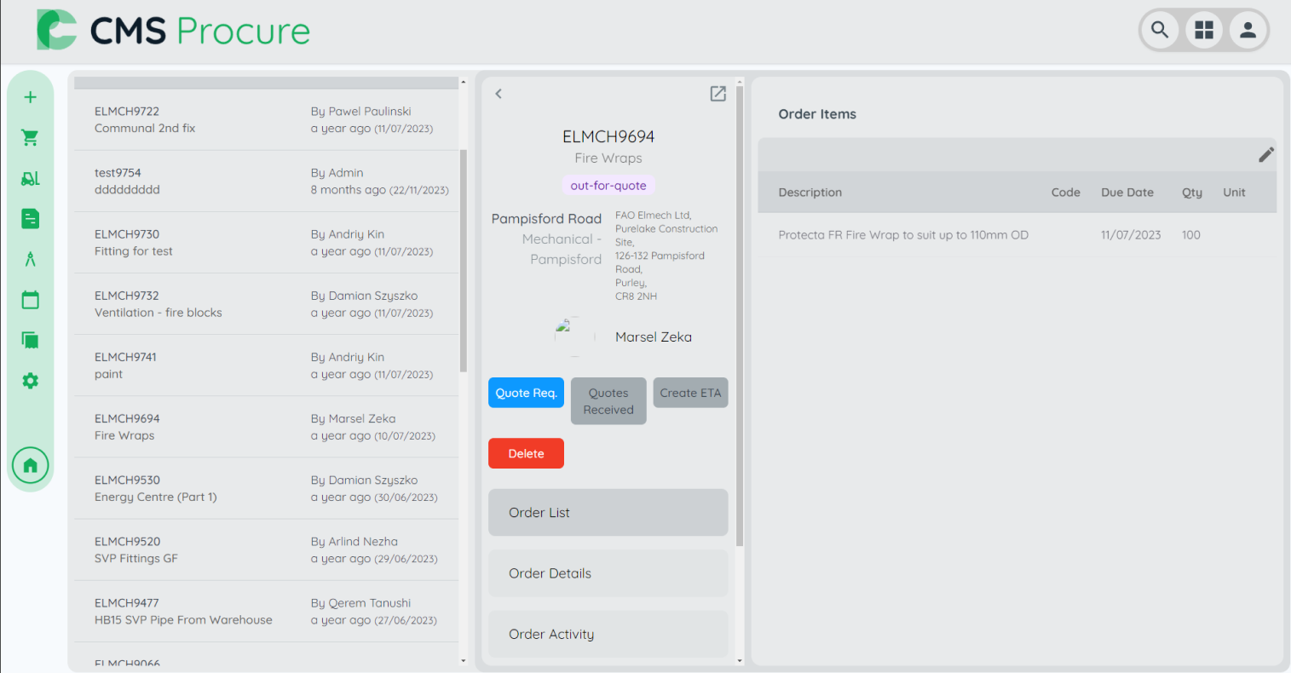Click the apps grid icon top right
This screenshot has height=673, width=1291.
[x=1204, y=30]
